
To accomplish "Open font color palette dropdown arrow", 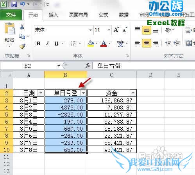I will click(x=110, y=43).
